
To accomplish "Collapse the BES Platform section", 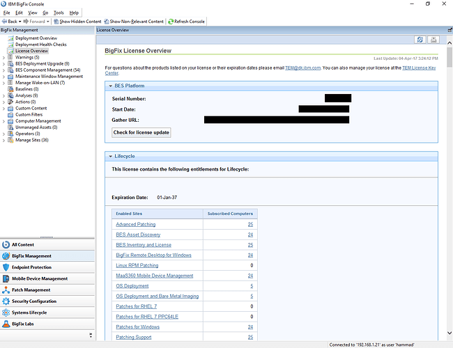I will [110, 86].
